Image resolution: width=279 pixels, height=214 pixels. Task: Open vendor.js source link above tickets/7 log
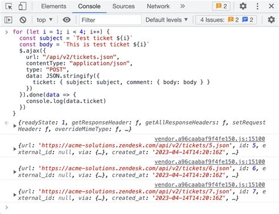pyautogui.click(x=210, y=185)
